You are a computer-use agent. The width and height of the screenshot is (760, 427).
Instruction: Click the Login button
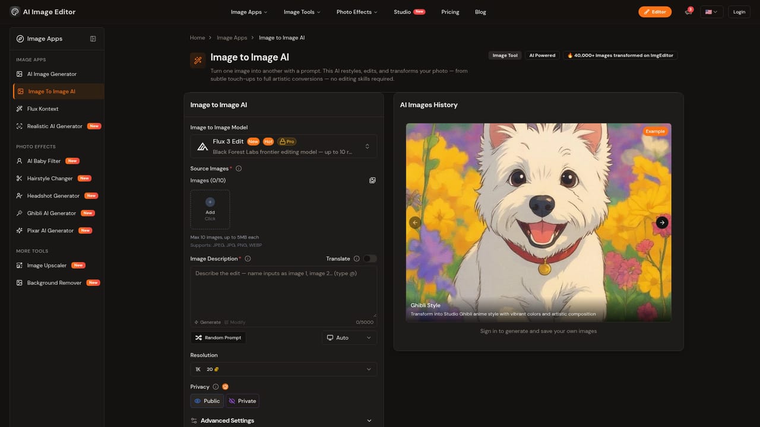point(739,12)
